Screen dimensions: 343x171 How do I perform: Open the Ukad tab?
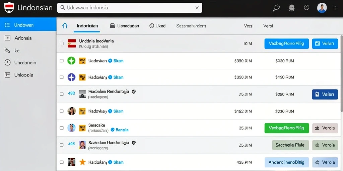pyautogui.click(x=157, y=26)
